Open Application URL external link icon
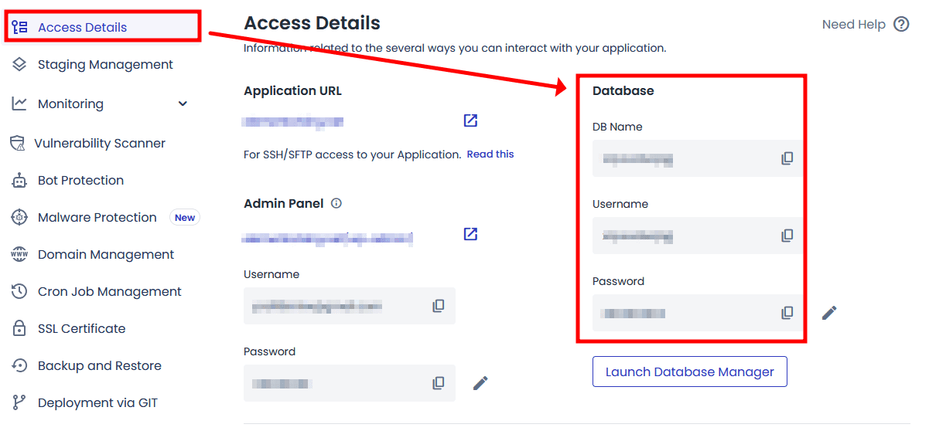Screen dimensions: 929x431 (x=470, y=120)
